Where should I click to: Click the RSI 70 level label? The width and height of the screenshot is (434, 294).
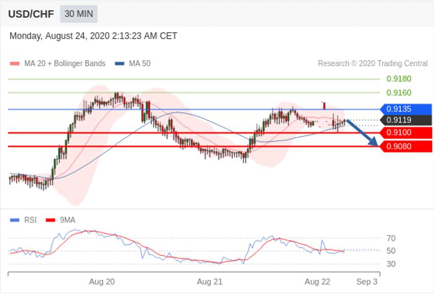(391, 238)
